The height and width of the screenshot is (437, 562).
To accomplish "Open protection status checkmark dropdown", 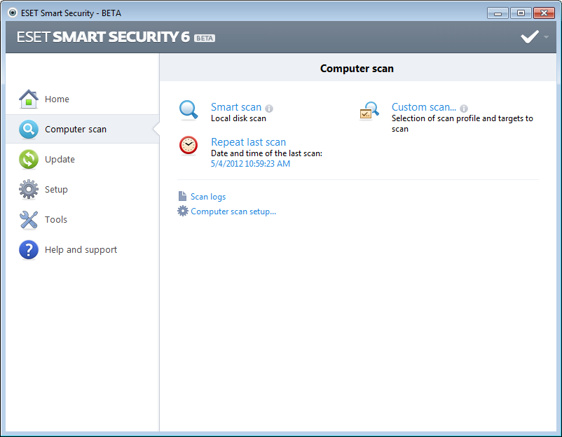I will point(534,37).
